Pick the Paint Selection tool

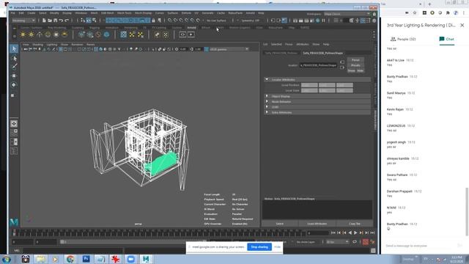point(14,67)
